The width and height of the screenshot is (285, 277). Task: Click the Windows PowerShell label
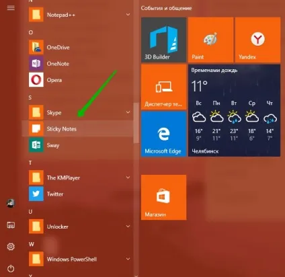72,260
